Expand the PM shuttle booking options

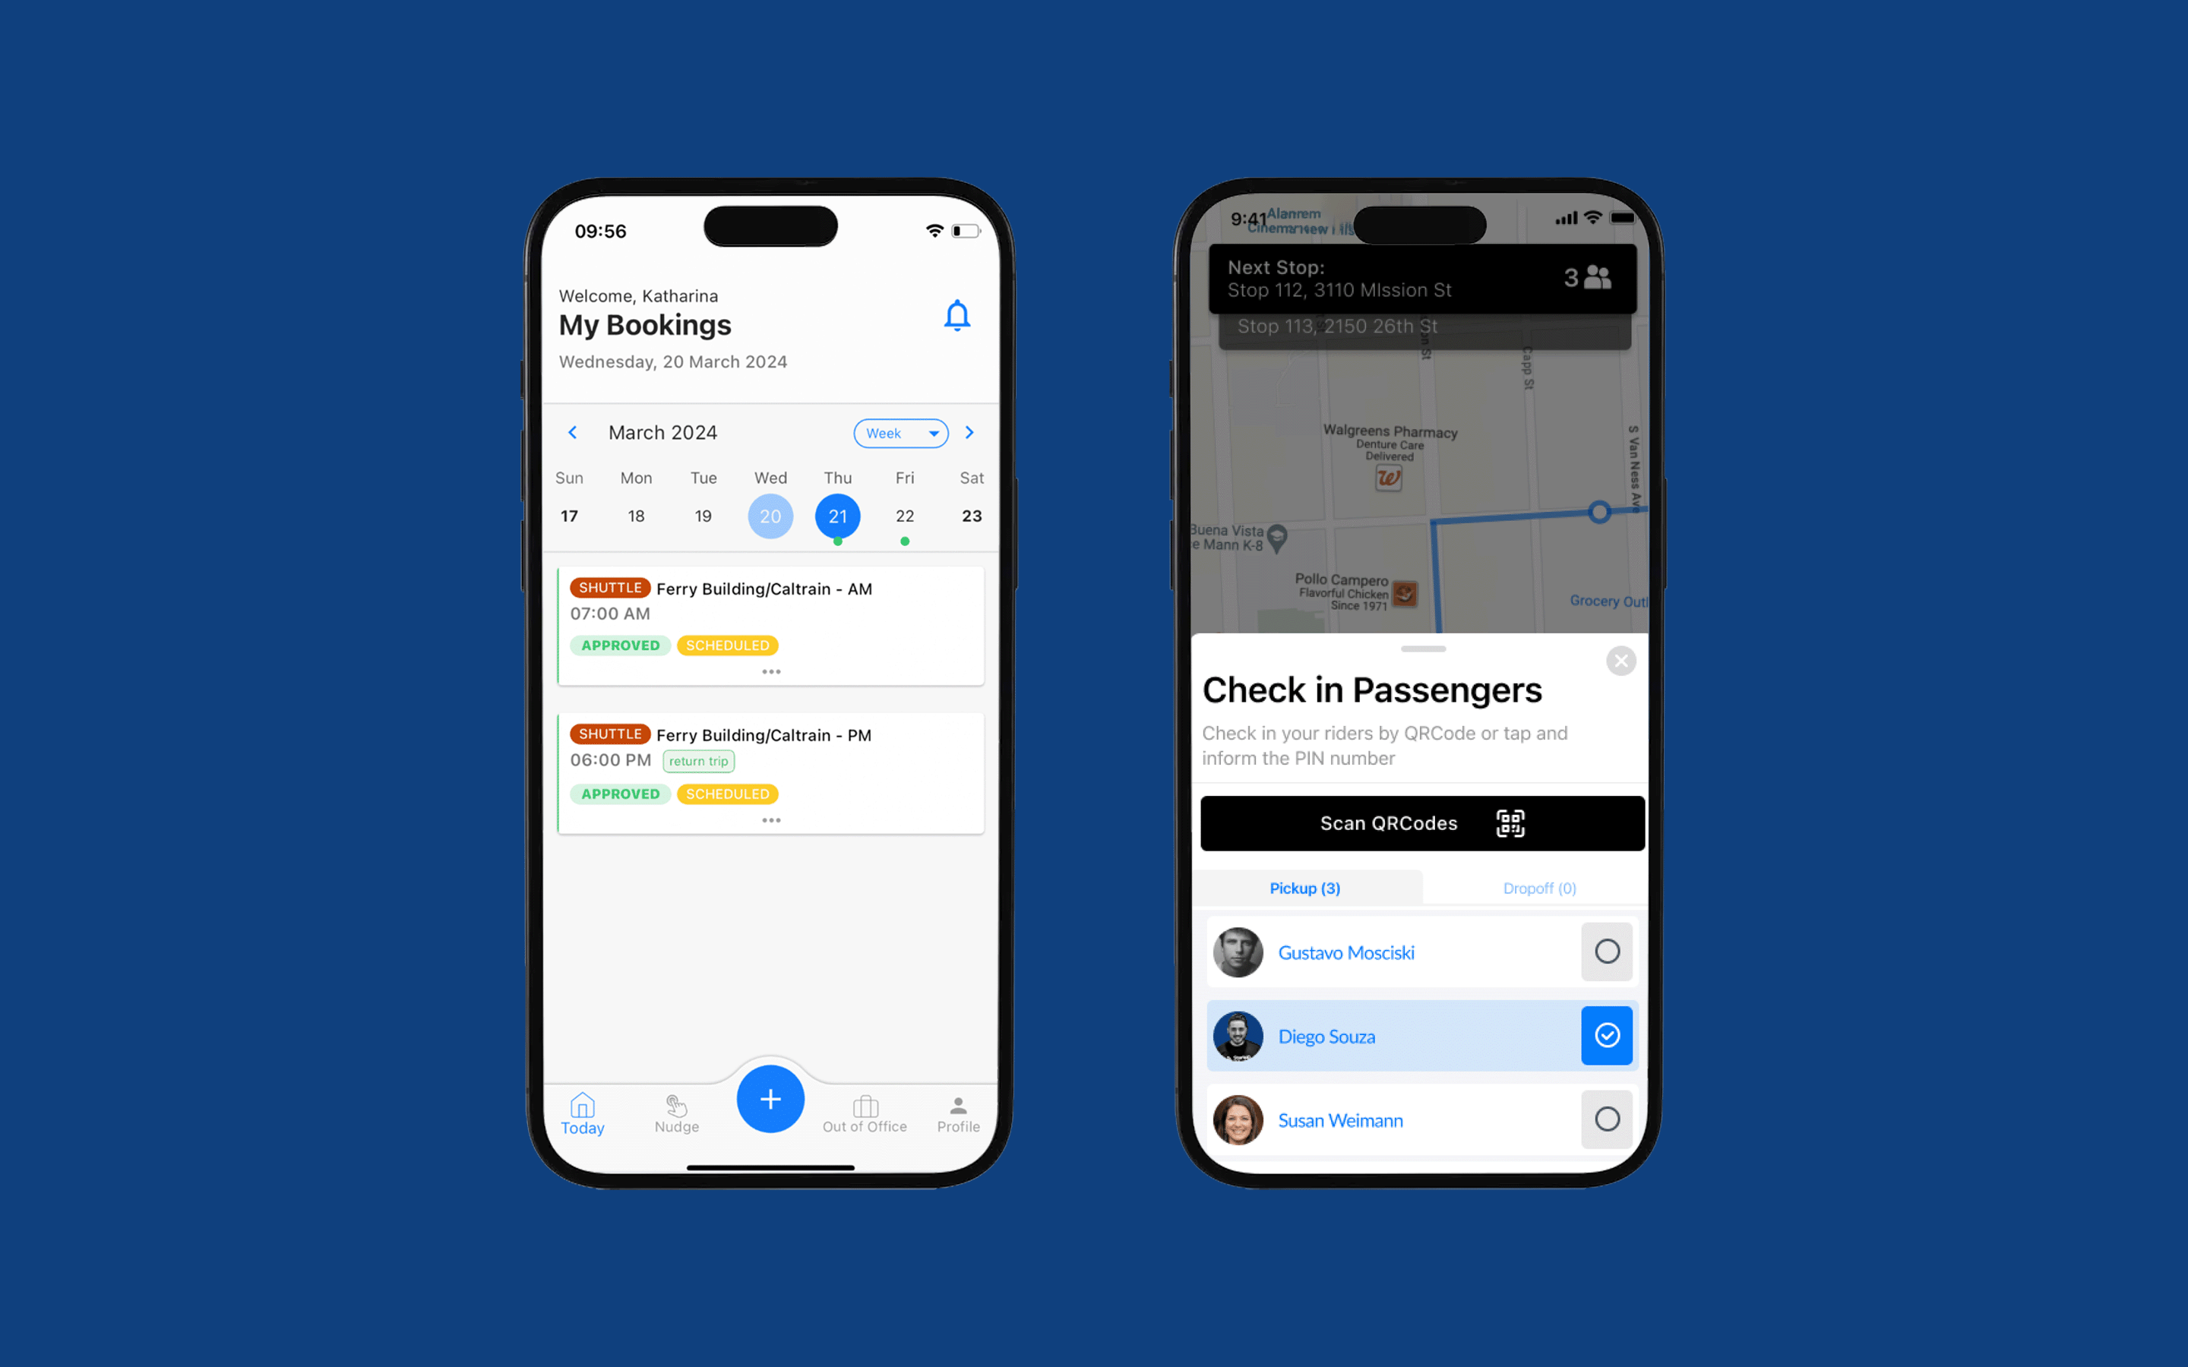click(x=772, y=816)
